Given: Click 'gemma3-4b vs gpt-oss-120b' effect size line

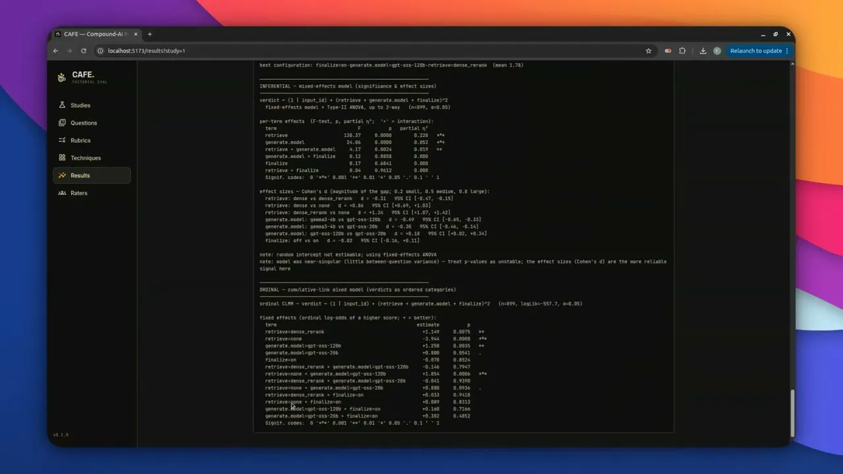Looking at the screenshot, I should pos(373,219).
